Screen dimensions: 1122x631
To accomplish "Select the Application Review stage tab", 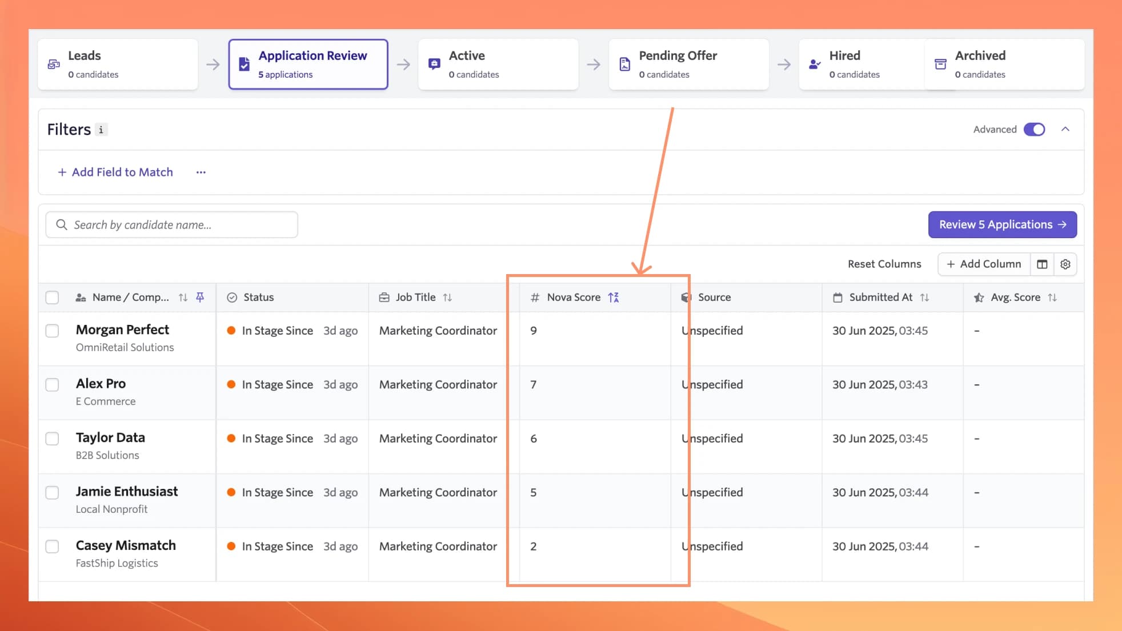I will point(308,64).
